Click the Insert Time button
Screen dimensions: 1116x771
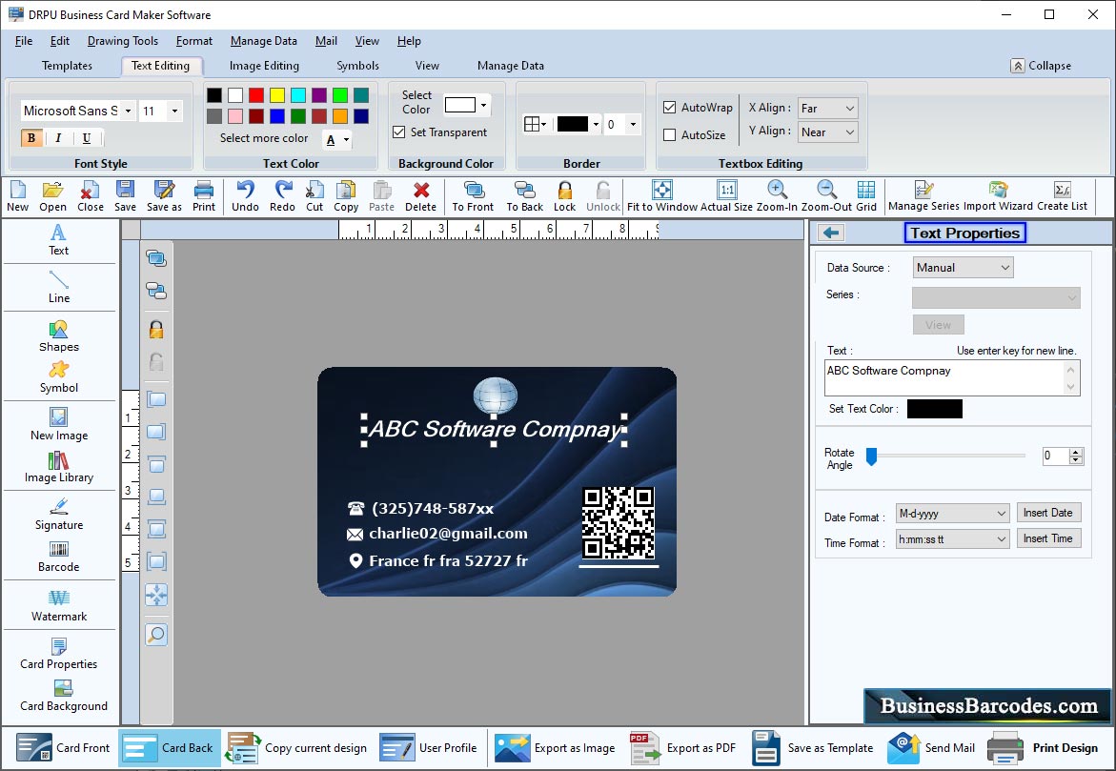click(1047, 538)
